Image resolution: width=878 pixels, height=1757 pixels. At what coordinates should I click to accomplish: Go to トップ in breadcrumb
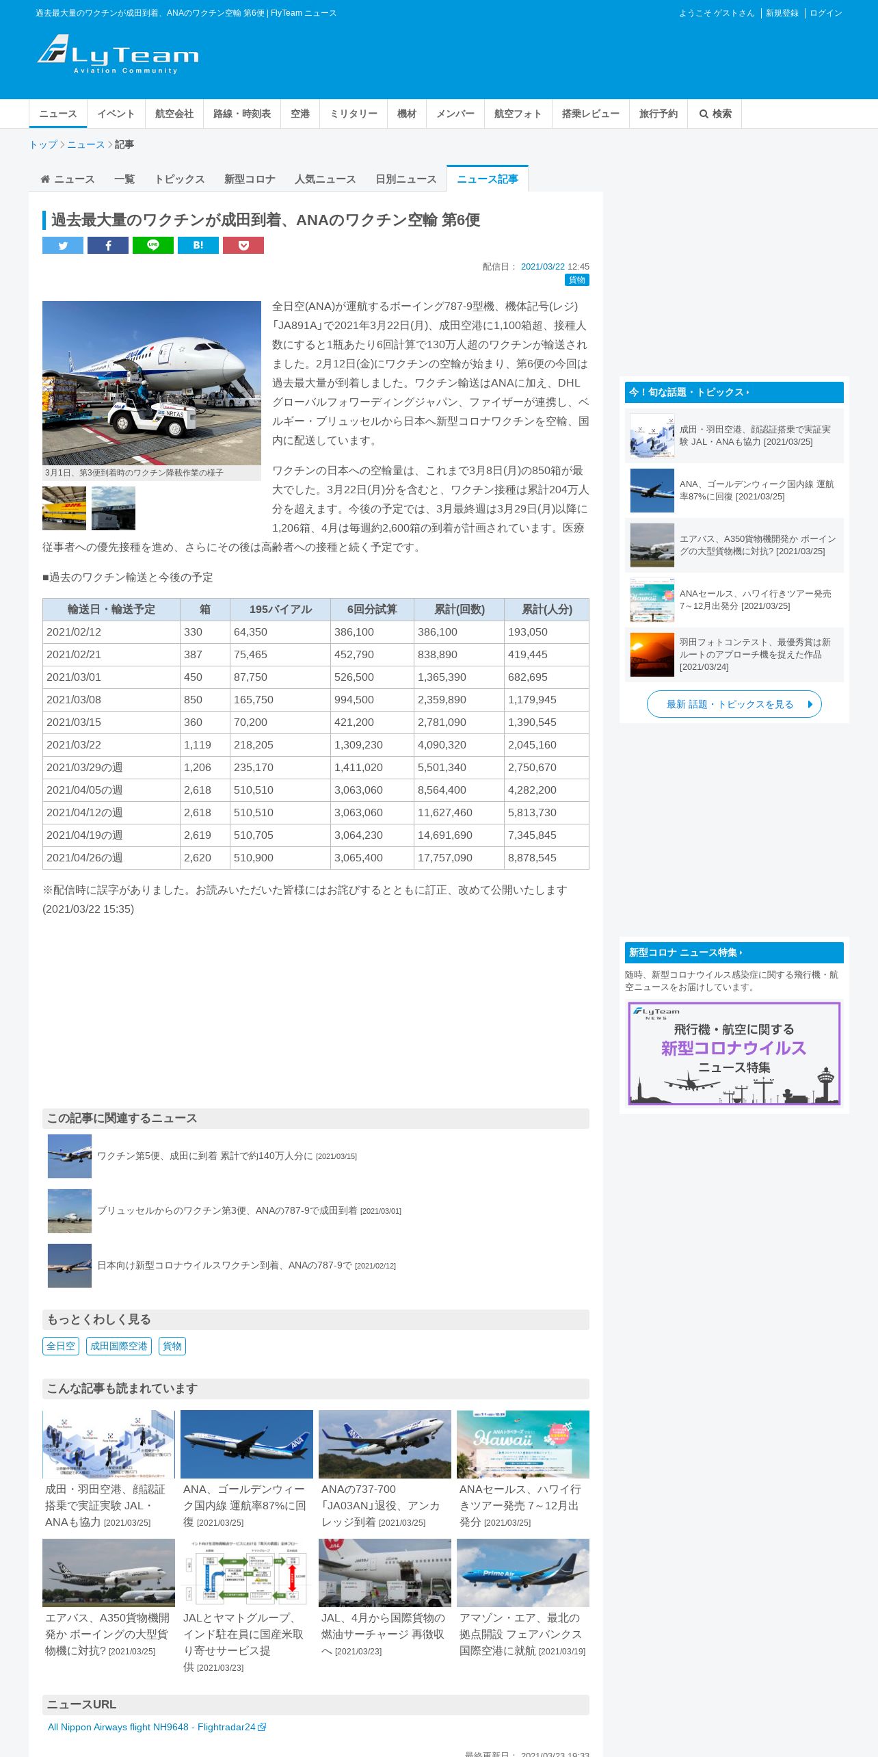pos(43,144)
